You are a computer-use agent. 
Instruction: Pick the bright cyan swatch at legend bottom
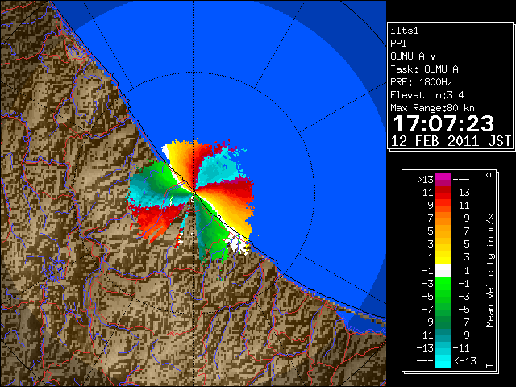coord(443,361)
